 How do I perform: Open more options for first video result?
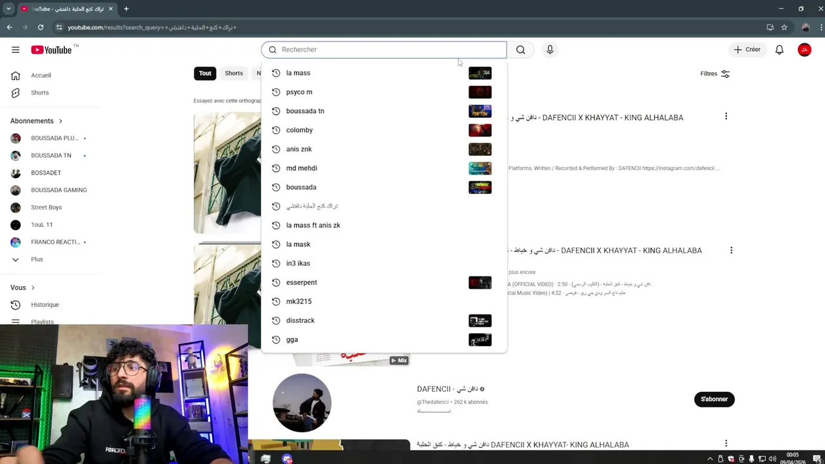tap(726, 117)
